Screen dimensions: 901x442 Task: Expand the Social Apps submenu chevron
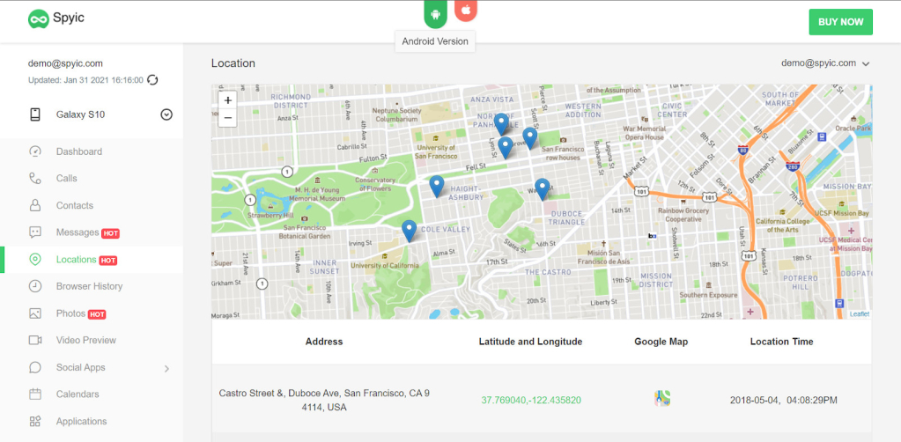166,368
